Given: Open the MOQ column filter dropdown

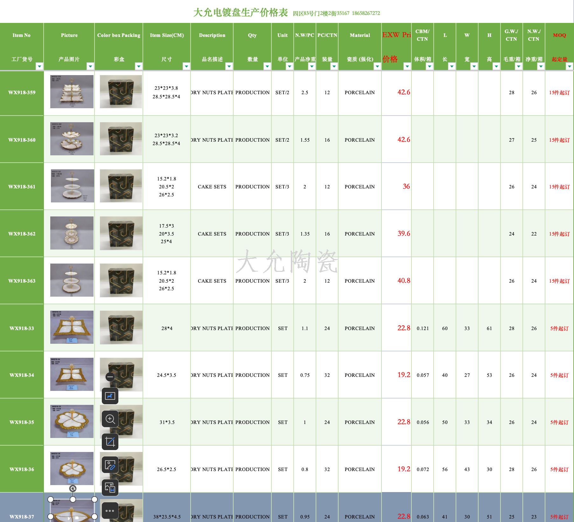Looking at the screenshot, I should 570,66.
